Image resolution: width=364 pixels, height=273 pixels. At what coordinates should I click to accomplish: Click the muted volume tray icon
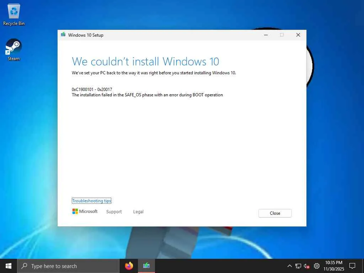pyautogui.click(x=307, y=266)
